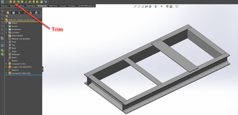Click the Edit Appearance color ball icon
The width and height of the screenshot is (238, 115).
[x=167, y=6]
